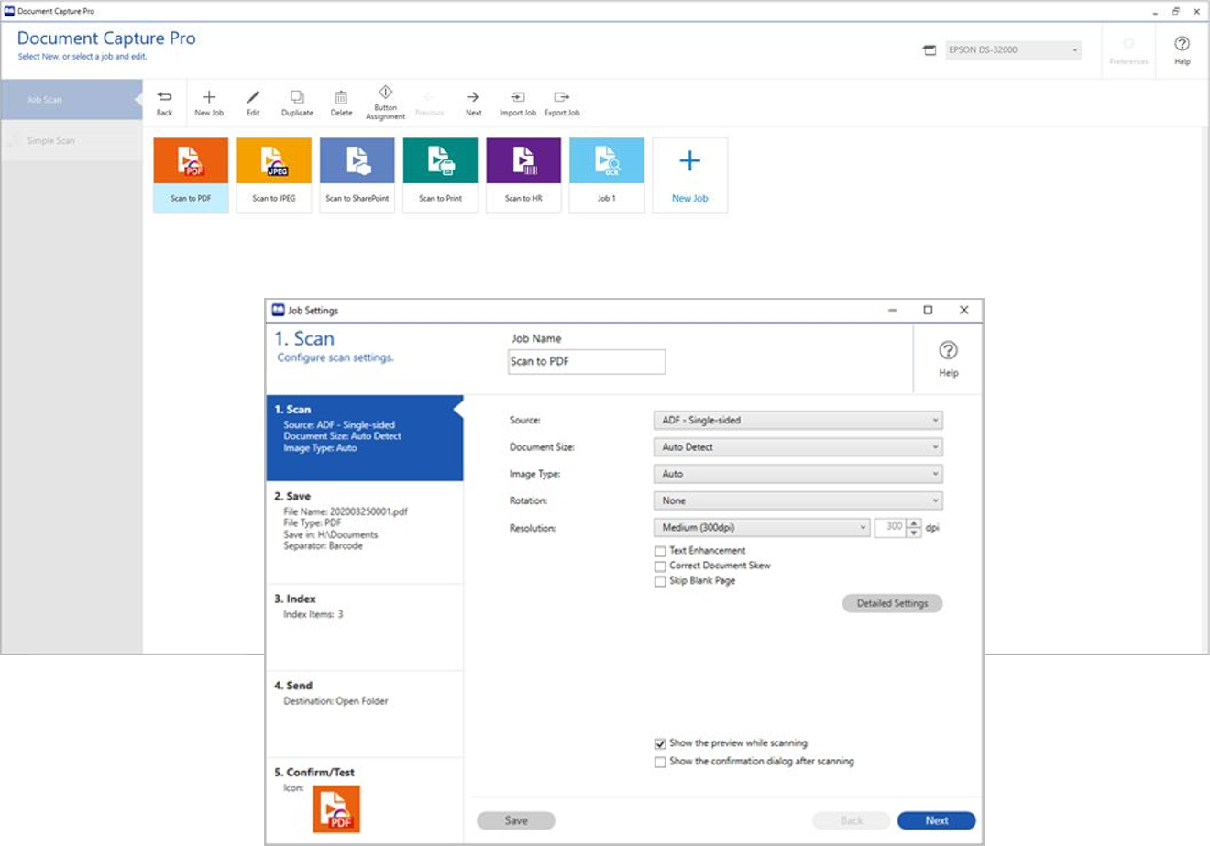
Task: Open Button Assignment
Action: coord(385,103)
